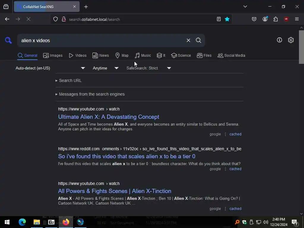Switch to the Images category

53,56
